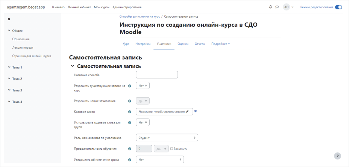The image size is (349, 167).
Task: Click the Название способа text field
Action: pyautogui.click(x=156, y=75)
